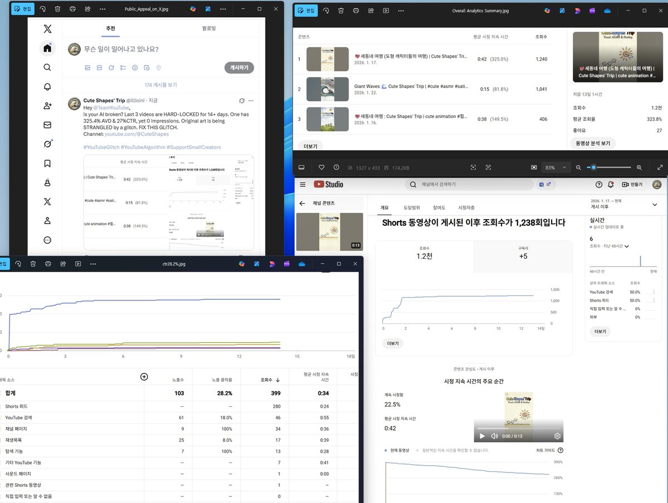Click the emoji icon in the X composer
Viewport: 668px width, 503px height.
135,67
